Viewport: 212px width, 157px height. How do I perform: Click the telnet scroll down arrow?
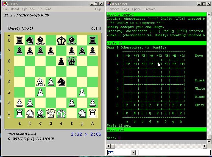pyautogui.click(x=209, y=142)
